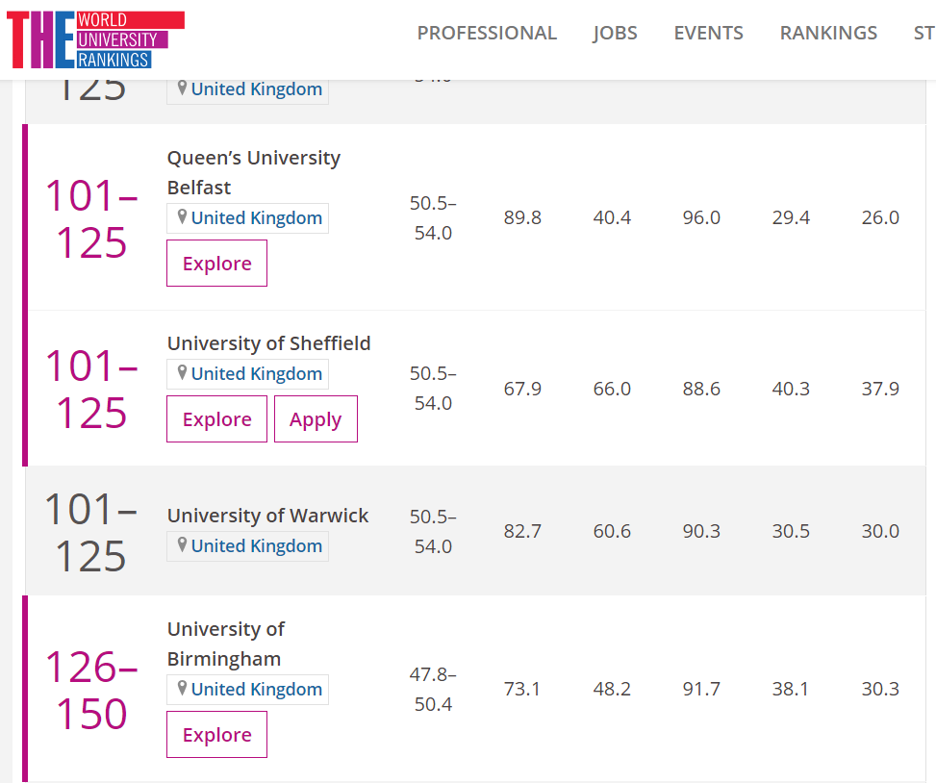936x783 pixels.
Task: Click United Kingdom tag under University of Birmingham
Action: point(256,689)
